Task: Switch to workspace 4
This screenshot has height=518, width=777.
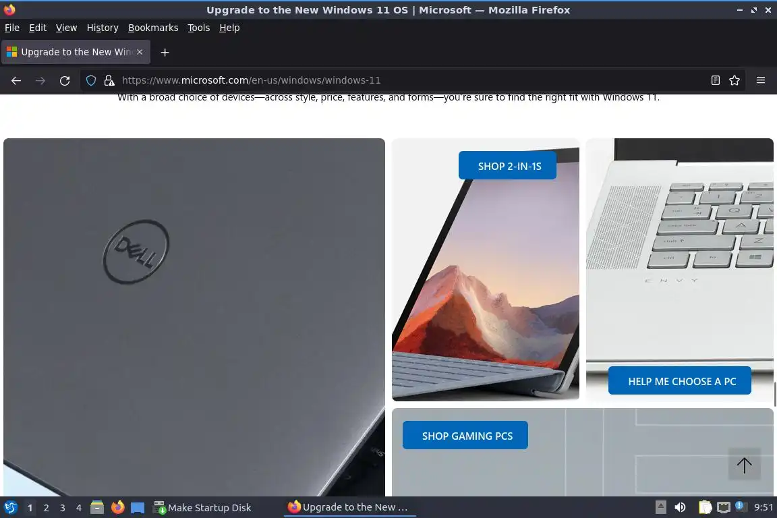Action: point(79,508)
